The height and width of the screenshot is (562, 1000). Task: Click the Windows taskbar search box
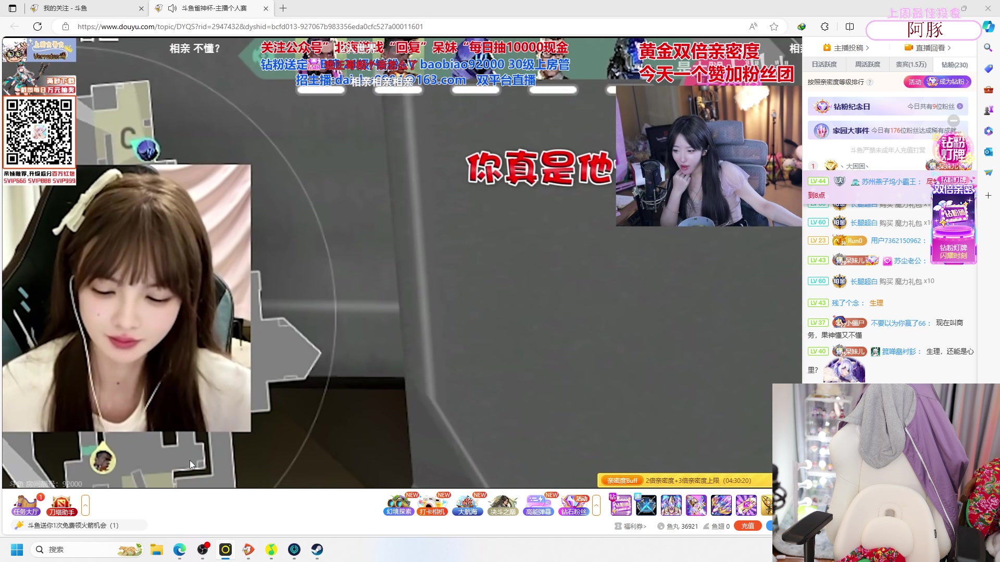point(87,550)
